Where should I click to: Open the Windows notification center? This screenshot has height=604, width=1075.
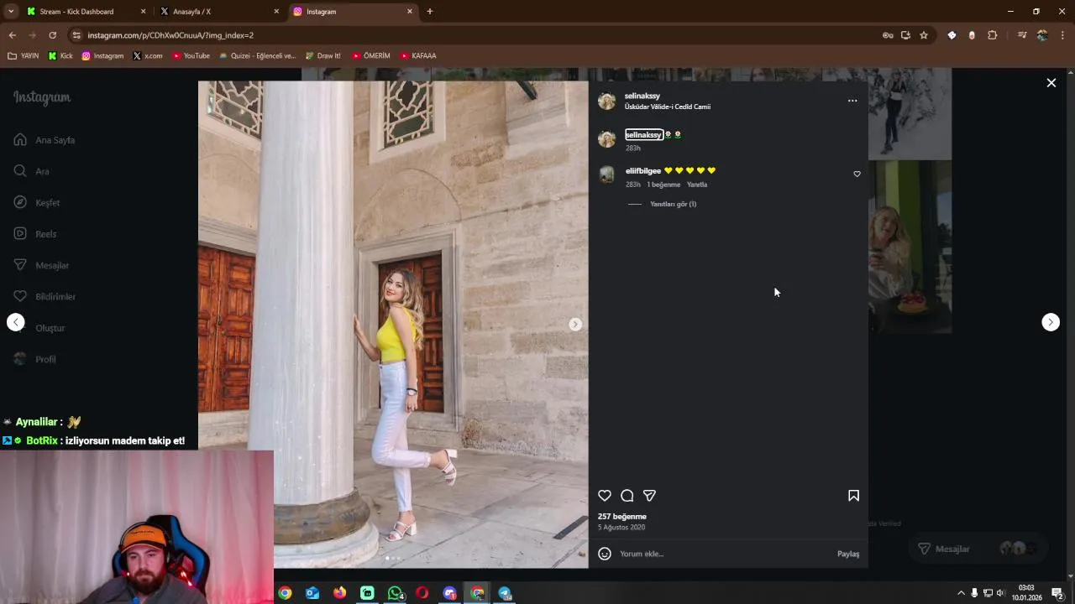click(x=1057, y=593)
